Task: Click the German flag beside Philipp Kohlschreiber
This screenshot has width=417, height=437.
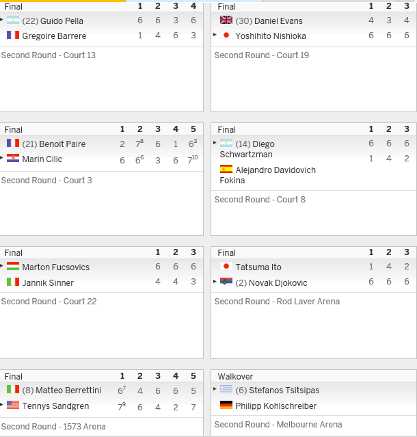Action: (226, 405)
